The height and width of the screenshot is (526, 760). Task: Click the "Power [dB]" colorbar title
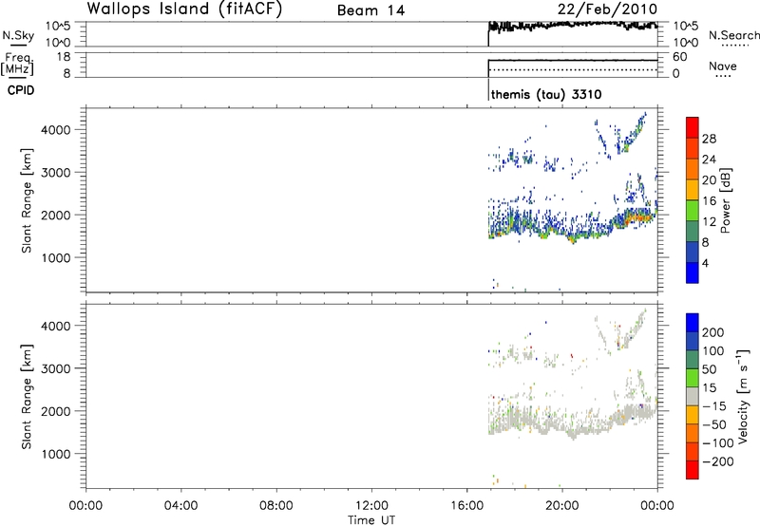pos(725,200)
